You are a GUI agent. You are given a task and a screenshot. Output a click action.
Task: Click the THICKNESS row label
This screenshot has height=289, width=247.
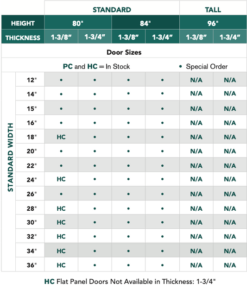click(23, 38)
